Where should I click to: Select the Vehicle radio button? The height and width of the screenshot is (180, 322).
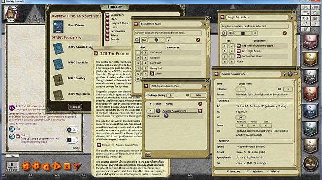click(x=268, y=171)
